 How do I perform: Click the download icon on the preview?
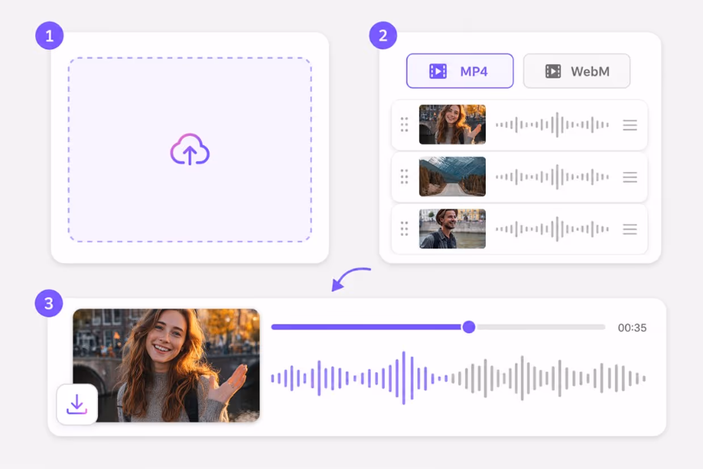(77, 404)
